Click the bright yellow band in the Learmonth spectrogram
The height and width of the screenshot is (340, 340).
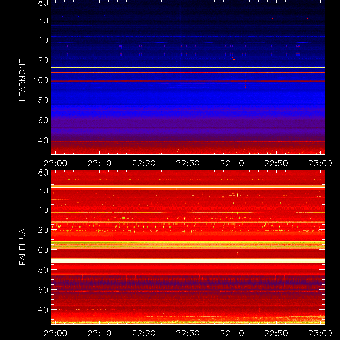tap(188, 68)
